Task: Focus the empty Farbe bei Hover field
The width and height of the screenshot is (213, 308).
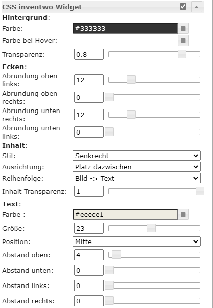Action: [x=125, y=40]
